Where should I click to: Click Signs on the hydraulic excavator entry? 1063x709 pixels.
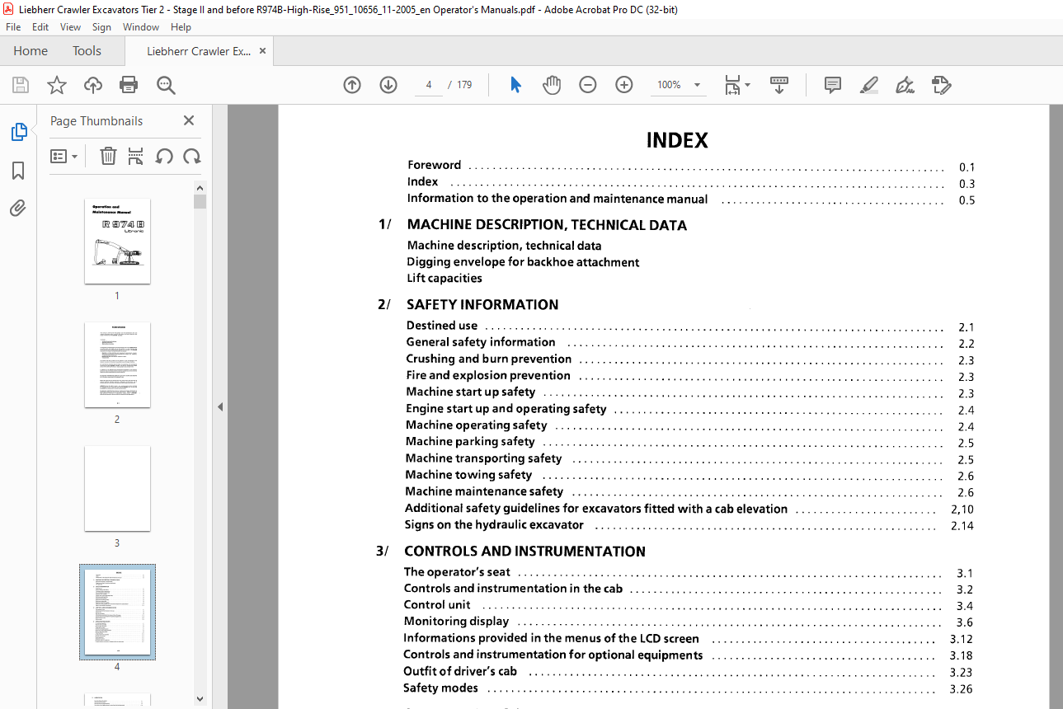[x=494, y=524]
